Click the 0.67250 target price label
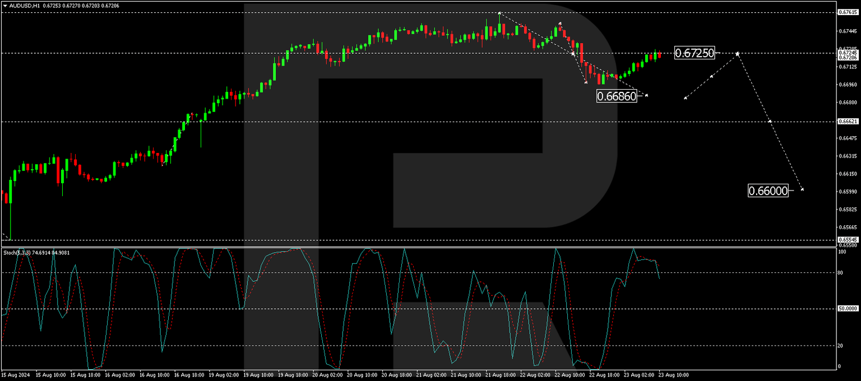Viewport: 861px width, 381px height. pyautogui.click(x=695, y=54)
